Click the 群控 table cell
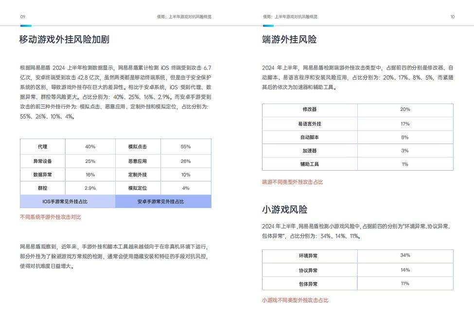The height and width of the screenshot is (334, 474). click(x=43, y=188)
